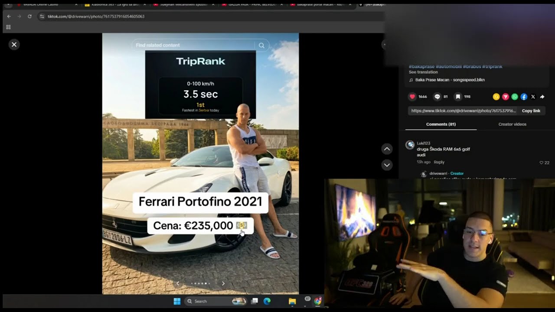The width and height of the screenshot is (555, 312).
Task: Jump to the previous post with up arrow
Action: [387, 149]
